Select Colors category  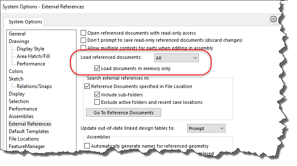point(16,71)
